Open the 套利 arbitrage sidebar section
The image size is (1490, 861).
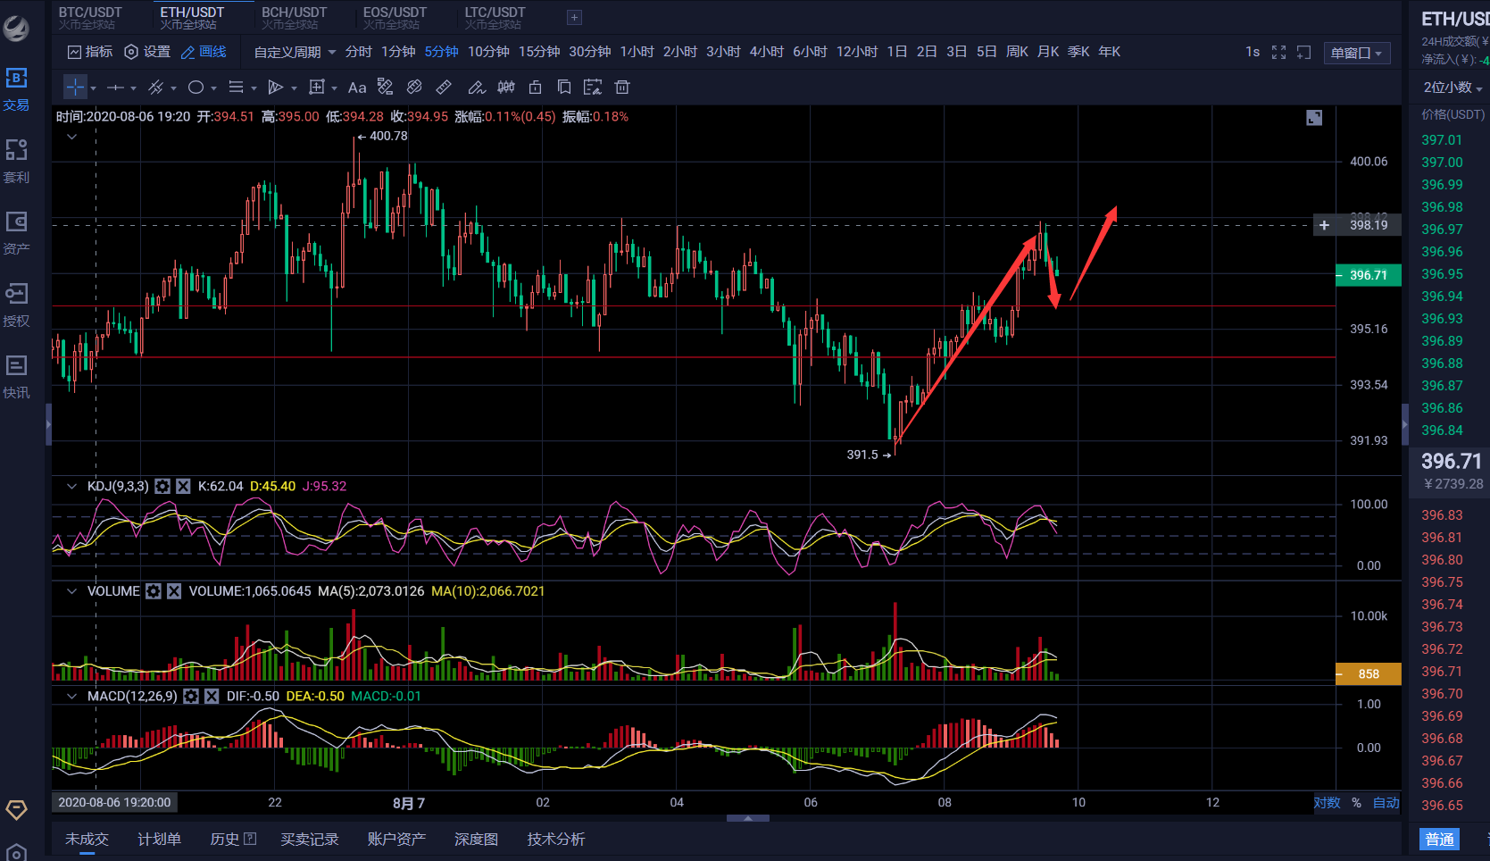pyautogui.click(x=16, y=161)
